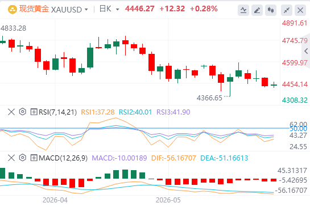The height and width of the screenshot is (207, 310).
Task: Open MACD indicator settings gear
Action: (x=23, y=158)
